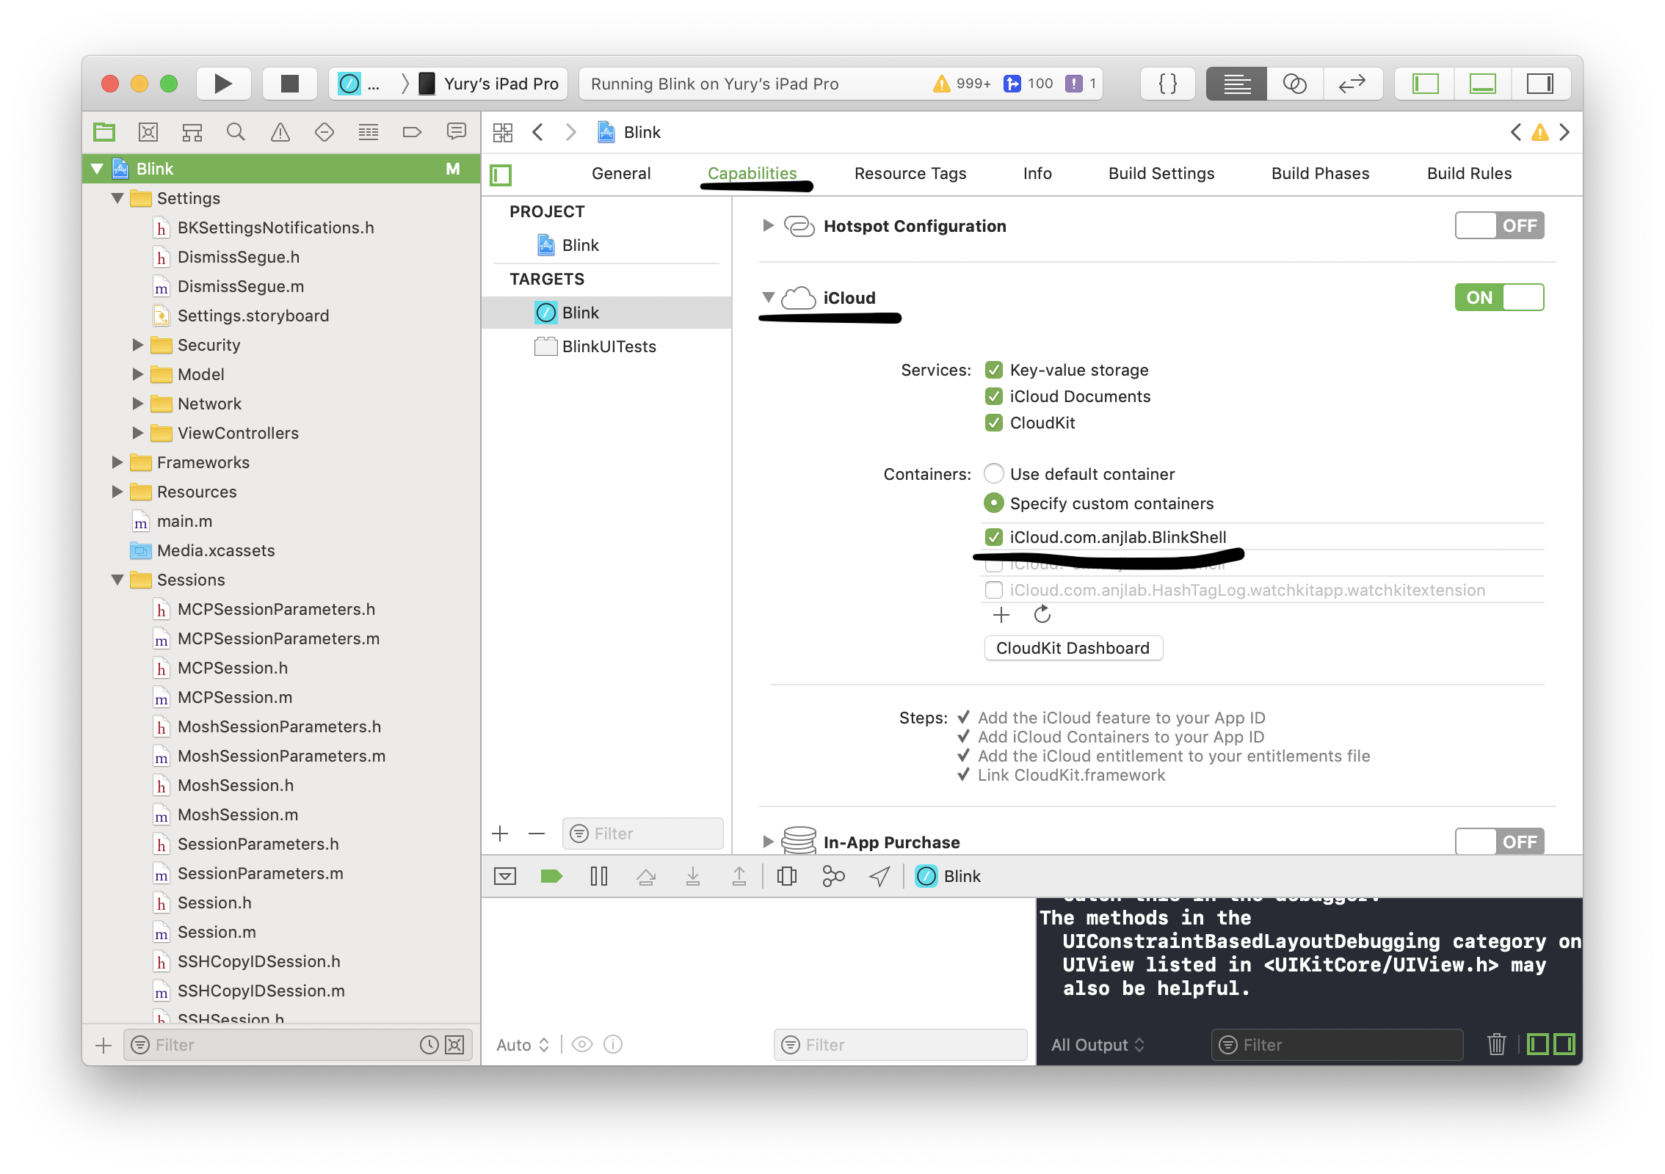This screenshot has width=1665, height=1174.
Task: Open the Auto variables scope dropdown
Action: coord(523,1045)
